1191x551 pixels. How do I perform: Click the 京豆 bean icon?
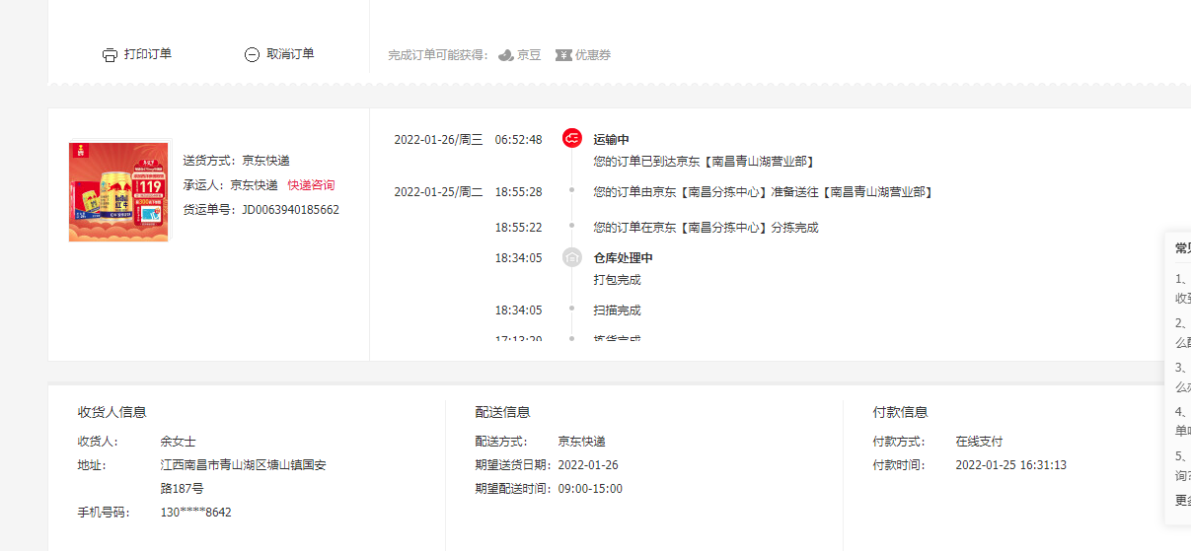[x=505, y=55]
